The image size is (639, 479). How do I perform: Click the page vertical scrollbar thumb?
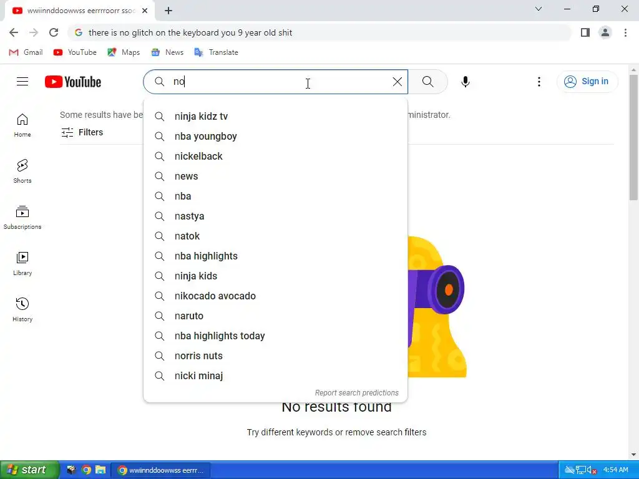pyautogui.click(x=633, y=137)
